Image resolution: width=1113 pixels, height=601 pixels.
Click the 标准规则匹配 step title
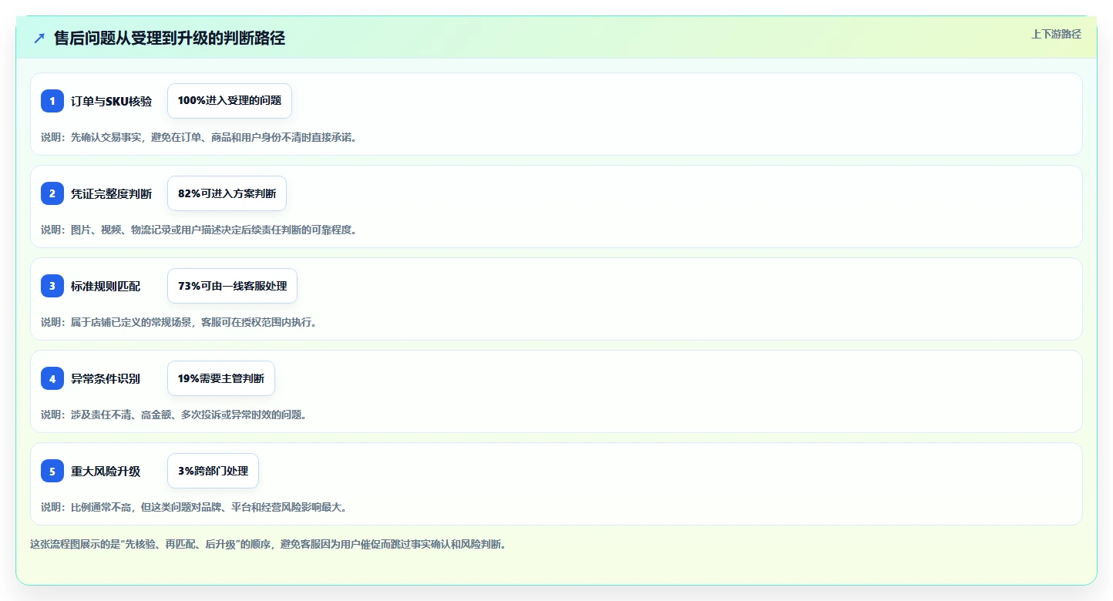pos(106,286)
